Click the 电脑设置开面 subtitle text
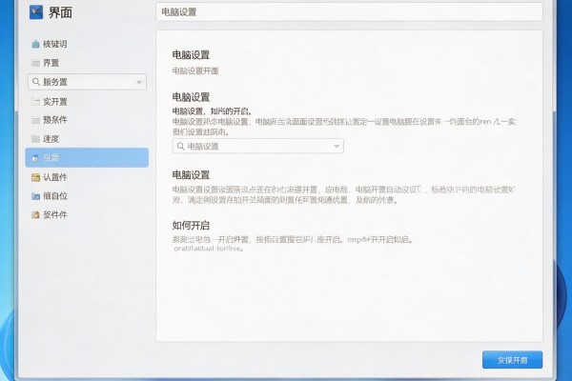 [195, 70]
